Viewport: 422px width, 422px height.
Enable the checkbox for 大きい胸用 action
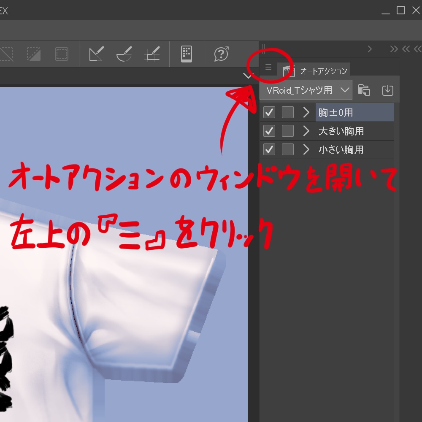coord(269,131)
